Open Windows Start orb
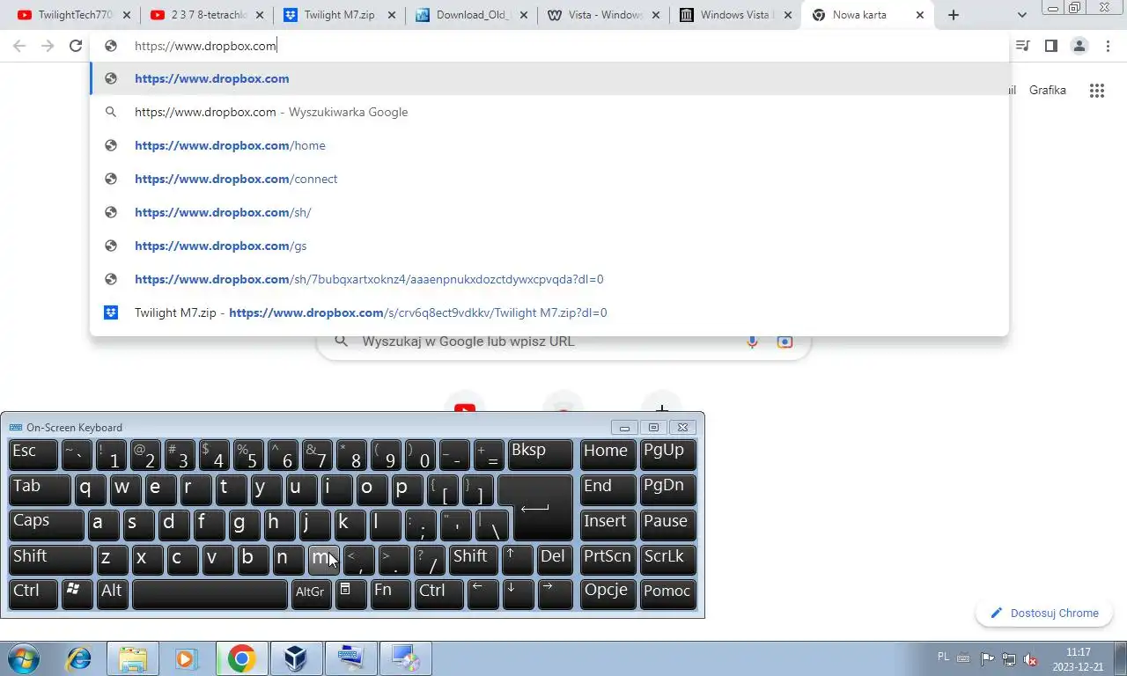The image size is (1127, 676). (26, 658)
